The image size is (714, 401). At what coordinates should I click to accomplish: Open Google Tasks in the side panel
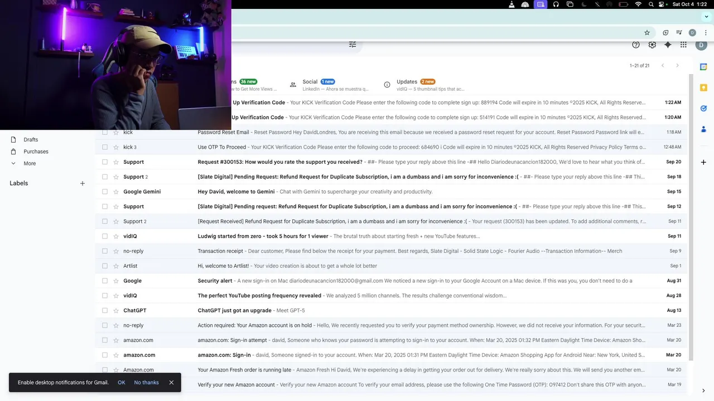(703, 109)
